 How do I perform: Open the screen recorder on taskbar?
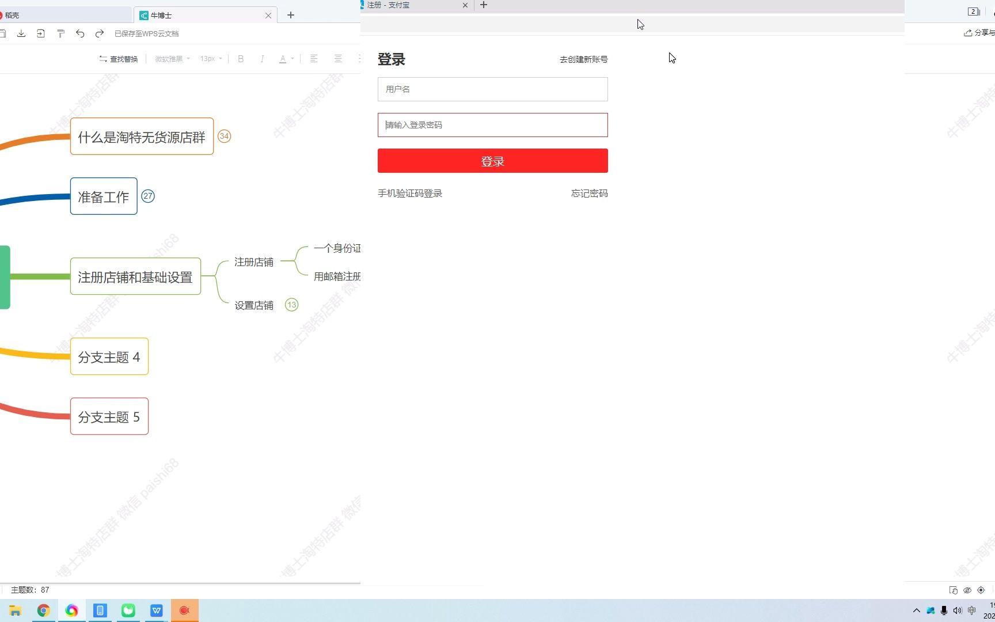click(184, 610)
